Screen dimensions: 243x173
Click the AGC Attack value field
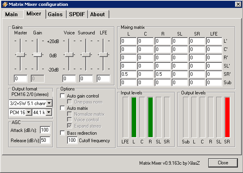(x=45, y=130)
